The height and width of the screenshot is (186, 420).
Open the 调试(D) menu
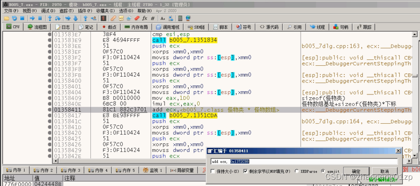point(48,11)
